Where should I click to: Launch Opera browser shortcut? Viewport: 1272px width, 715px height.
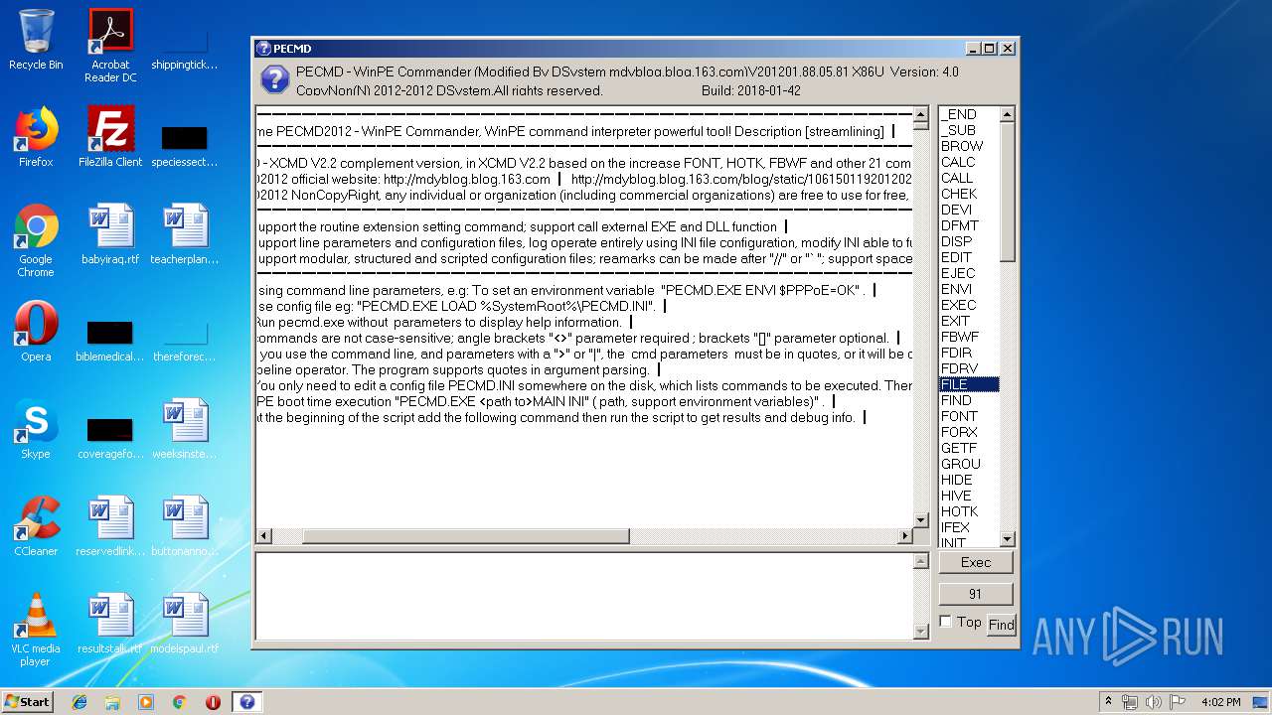coord(36,332)
